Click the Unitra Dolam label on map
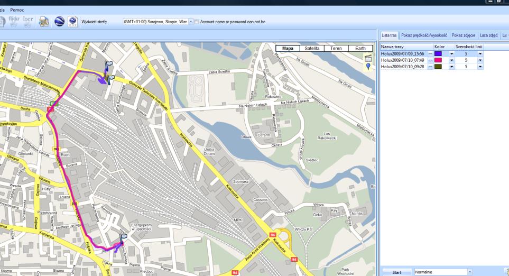Viewport: 509px width, 276px height. pyautogui.click(x=209, y=151)
